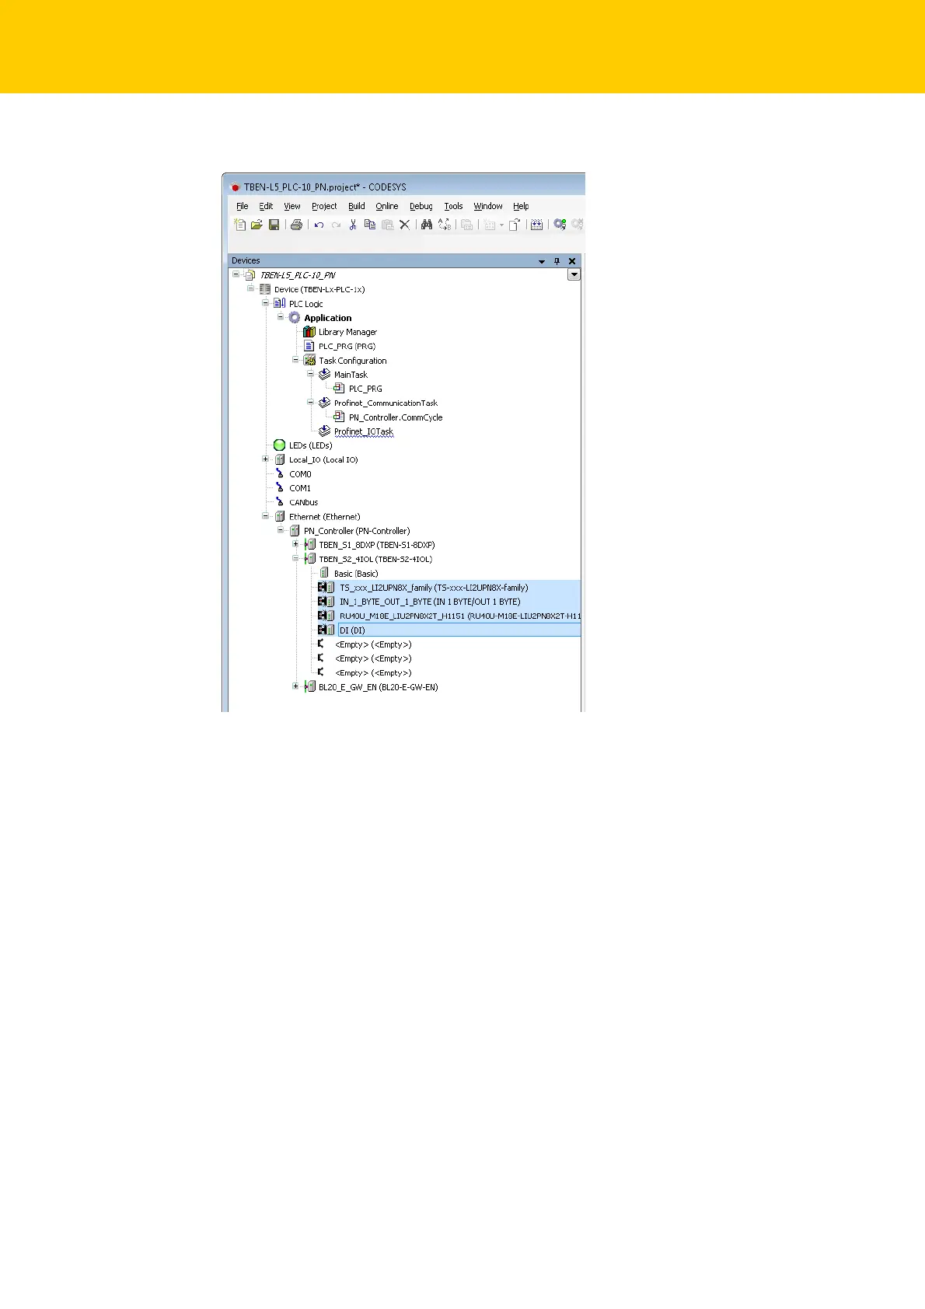Pin the Devices panel
This screenshot has width=925, height=1309.
tap(557, 261)
